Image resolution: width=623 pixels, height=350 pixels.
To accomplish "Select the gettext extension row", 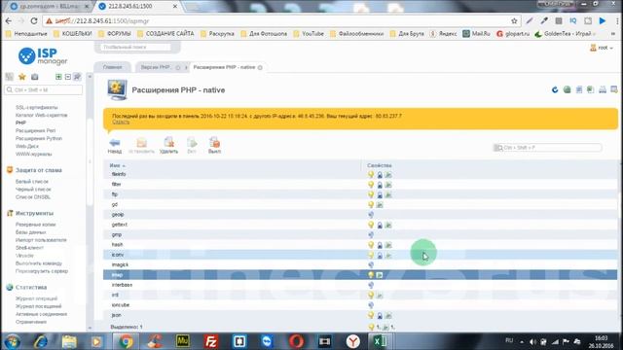I will 360,225.
